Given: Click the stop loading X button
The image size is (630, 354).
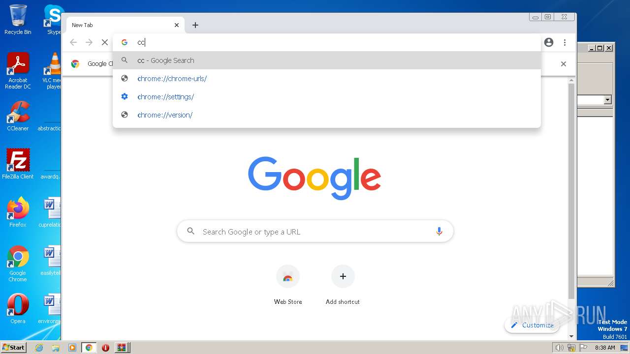Looking at the screenshot, I should [x=105, y=42].
